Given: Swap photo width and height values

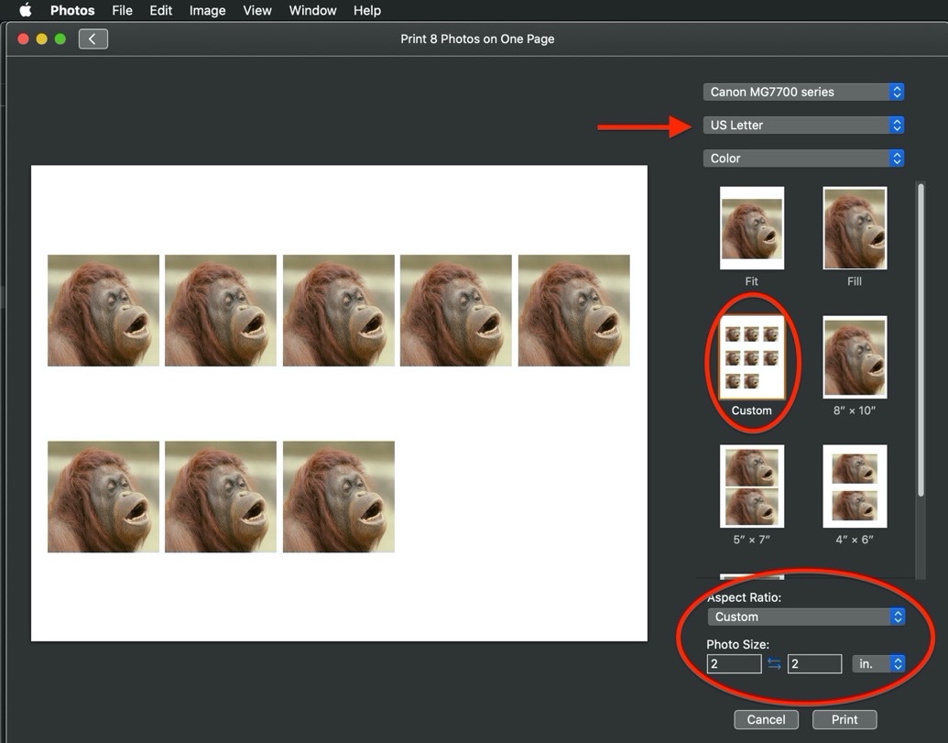Looking at the screenshot, I should pos(774,664).
